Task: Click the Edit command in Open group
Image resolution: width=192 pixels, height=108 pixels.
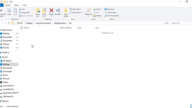Action: tap(96, 13)
